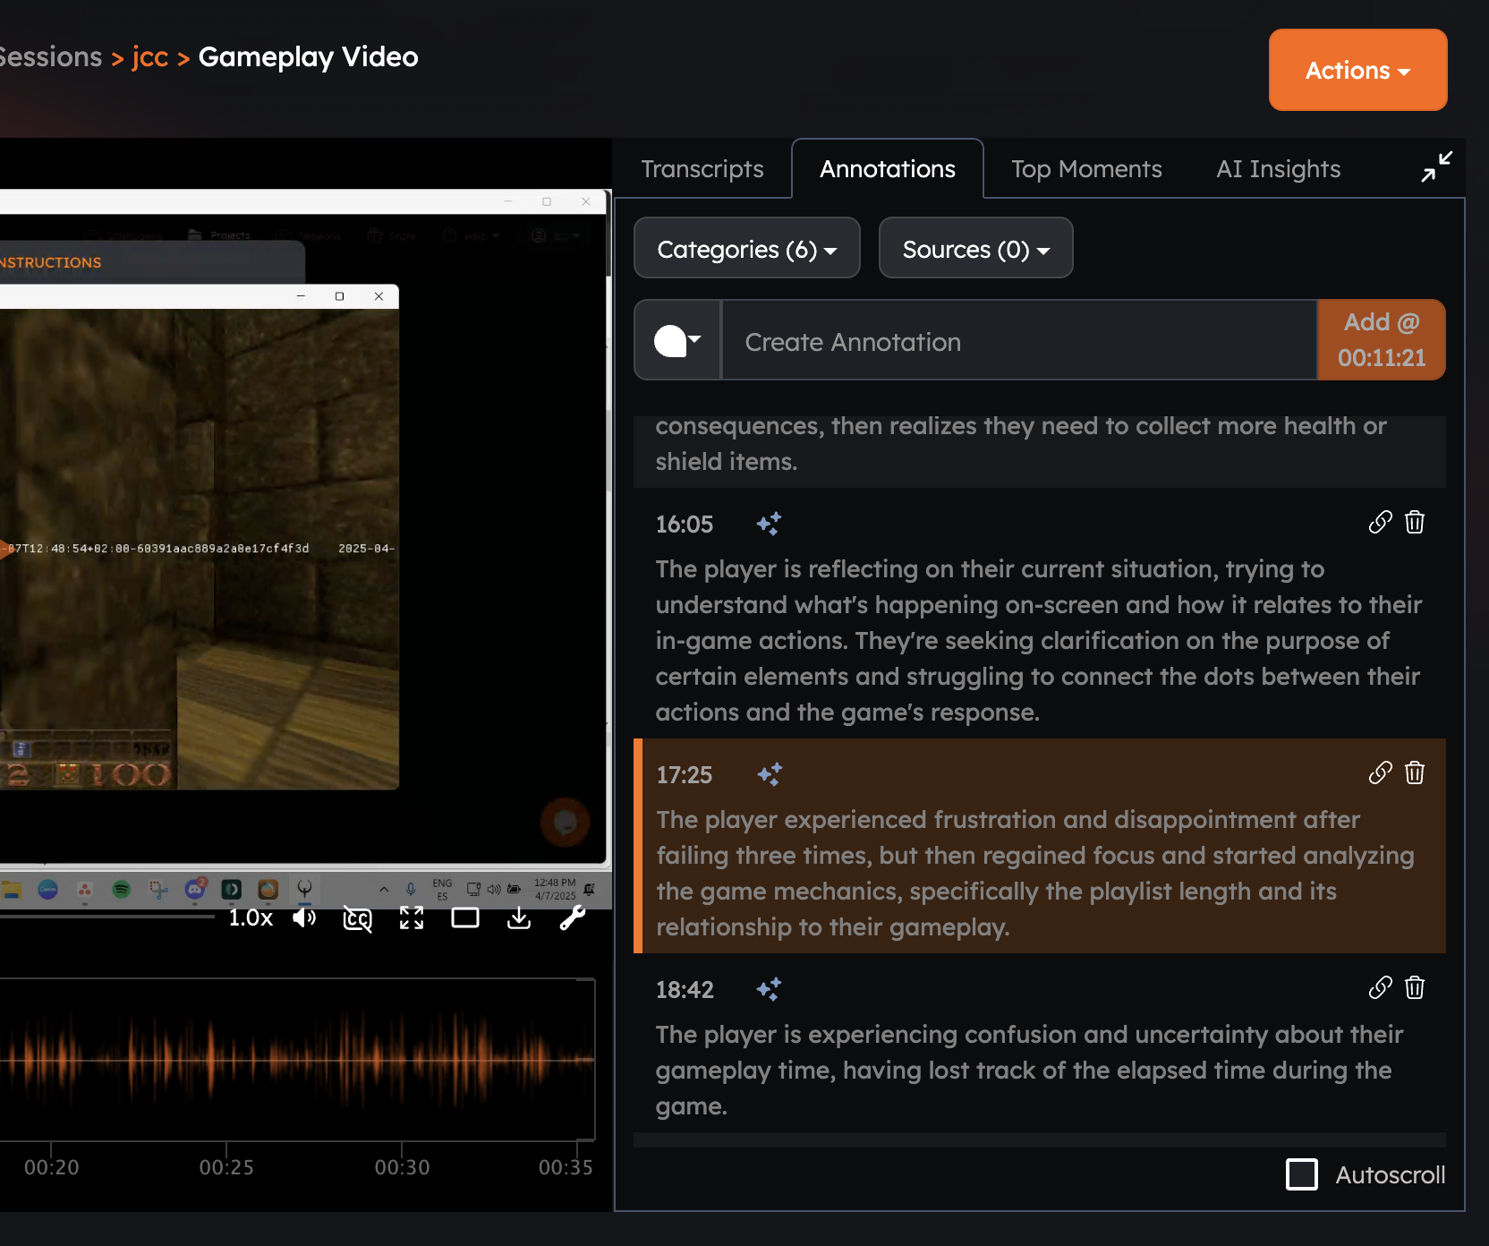
Task: Open the Categories (6) filter dropdown
Action: coord(746,248)
